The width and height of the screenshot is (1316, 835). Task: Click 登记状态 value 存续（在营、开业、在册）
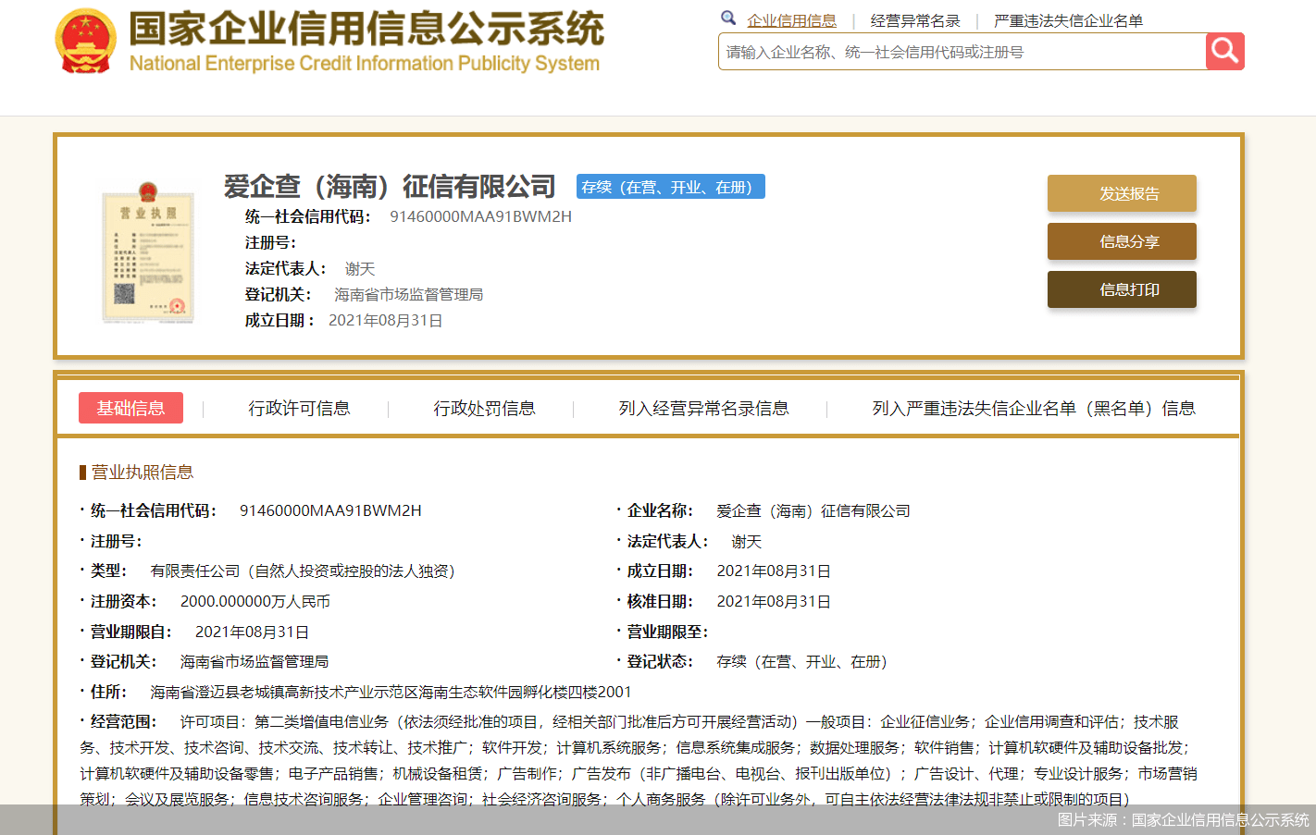point(801,662)
